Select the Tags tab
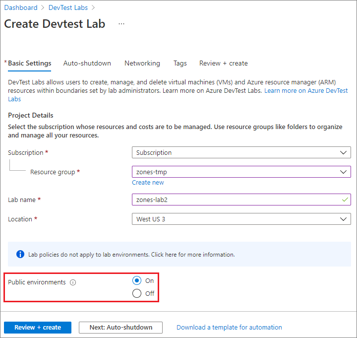The image size is (357, 338). coord(180,63)
